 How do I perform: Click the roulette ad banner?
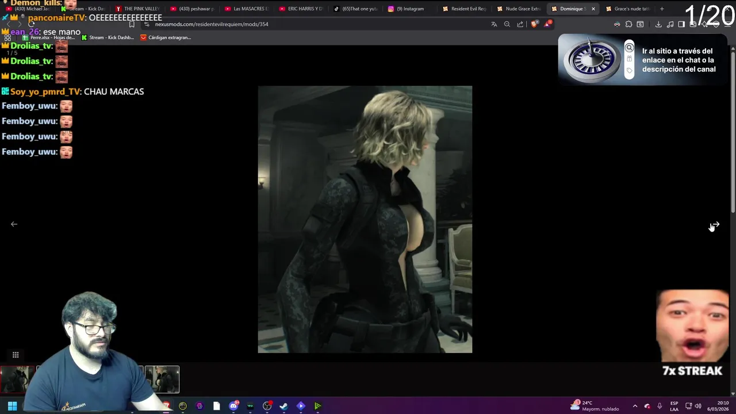[x=643, y=60]
